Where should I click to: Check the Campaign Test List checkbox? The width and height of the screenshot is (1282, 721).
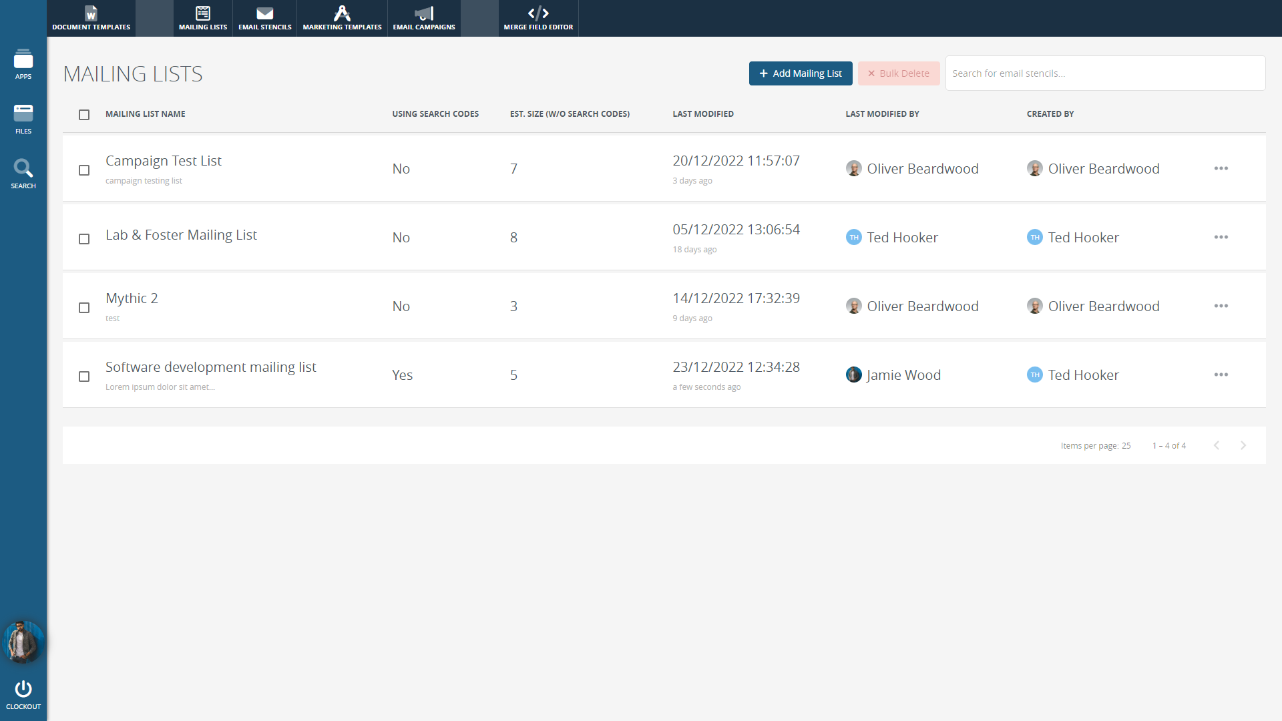coord(84,170)
